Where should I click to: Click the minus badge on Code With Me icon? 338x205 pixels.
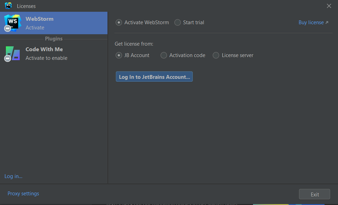7,59
